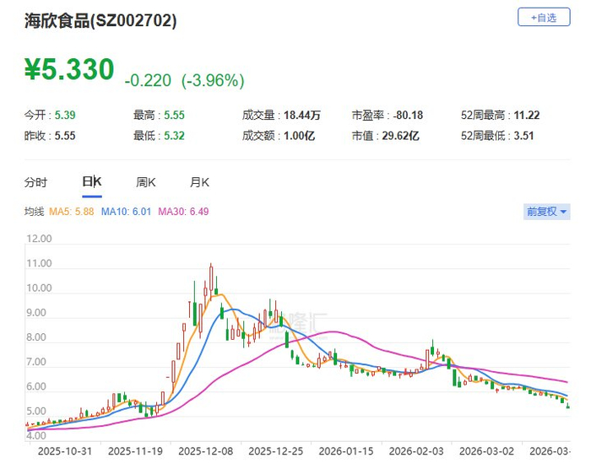Click the 成交额 value 1.00亿
Screen dimensions: 591x463
pos(299,136)
